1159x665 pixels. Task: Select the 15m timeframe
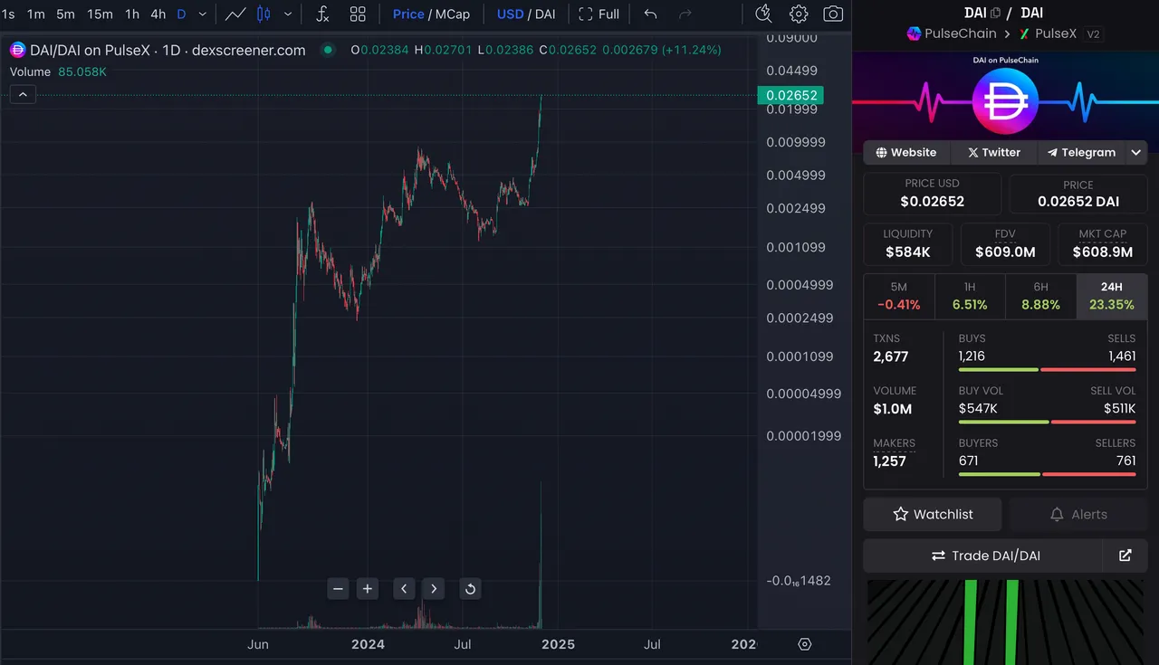pyautogui.click(x=100, y=14)
